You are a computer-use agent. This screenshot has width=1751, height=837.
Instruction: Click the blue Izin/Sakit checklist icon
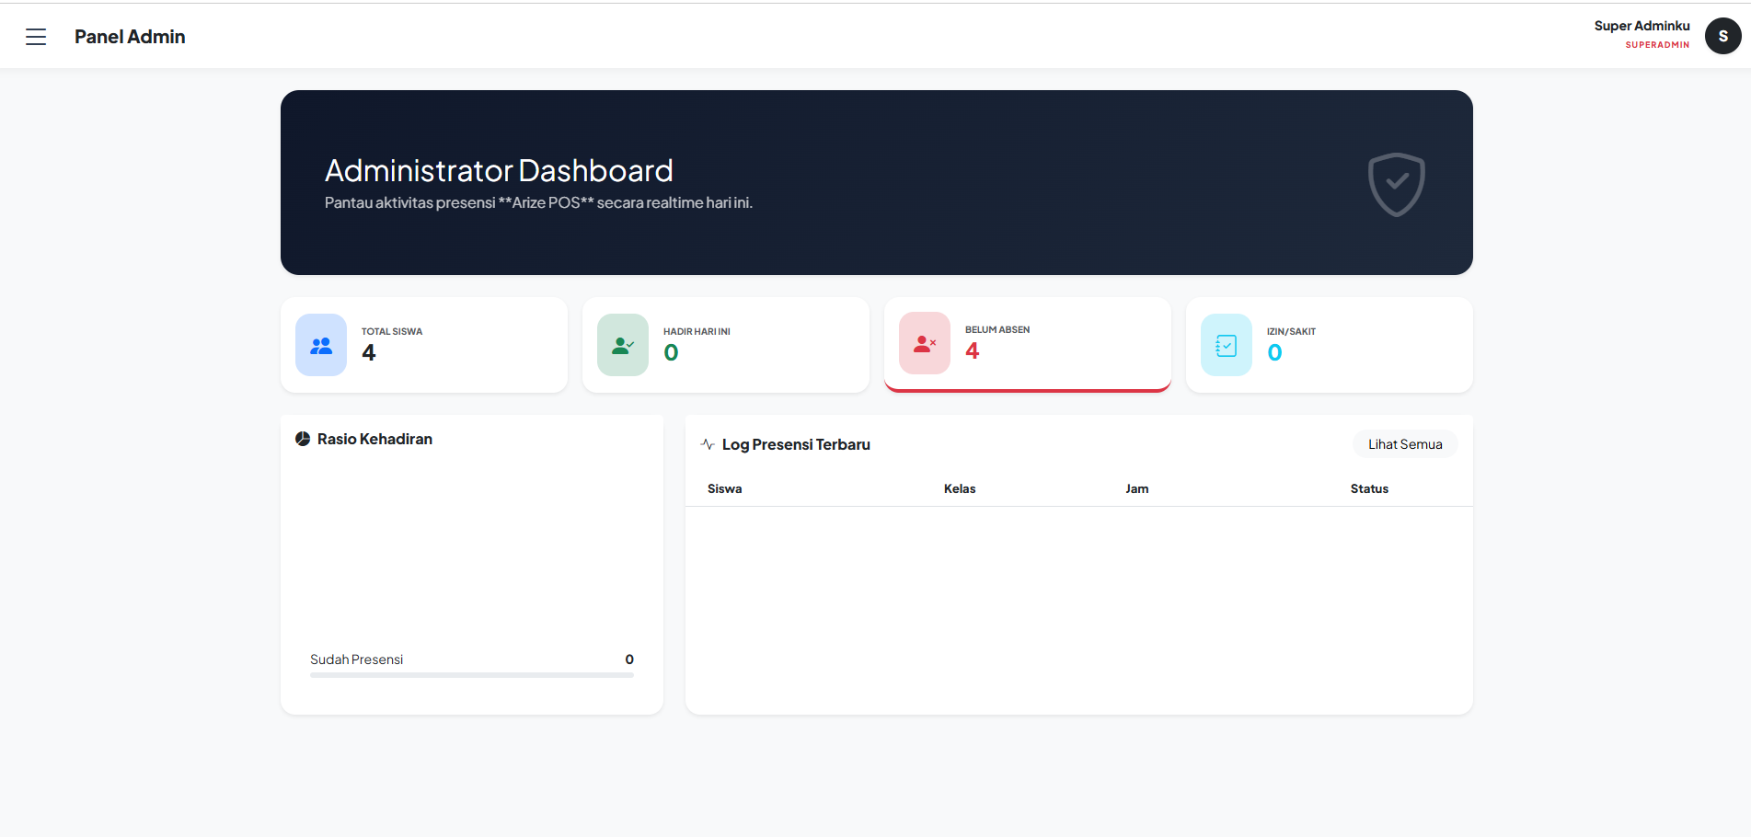pyautogui.click(x=1226, y=344)
